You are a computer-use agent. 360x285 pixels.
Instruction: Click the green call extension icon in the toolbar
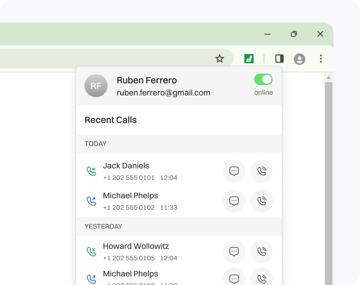coord(250,59)
